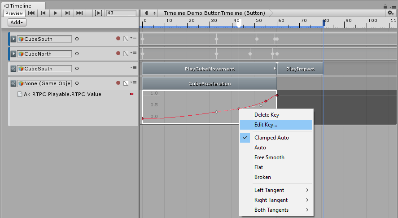Open the Add track dropdown
The image size is (398, 218).
coord(17,22)
